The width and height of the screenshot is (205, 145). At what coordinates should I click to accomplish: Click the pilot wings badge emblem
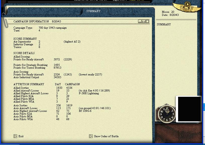(x=187, y=7)
